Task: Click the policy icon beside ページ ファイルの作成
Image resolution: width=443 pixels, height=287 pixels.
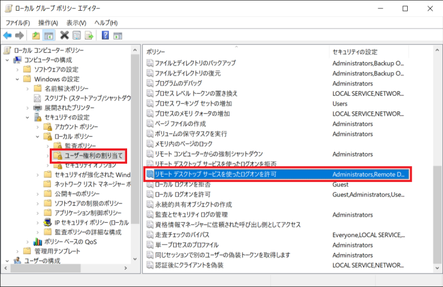Action: click(x=150, y=123)
